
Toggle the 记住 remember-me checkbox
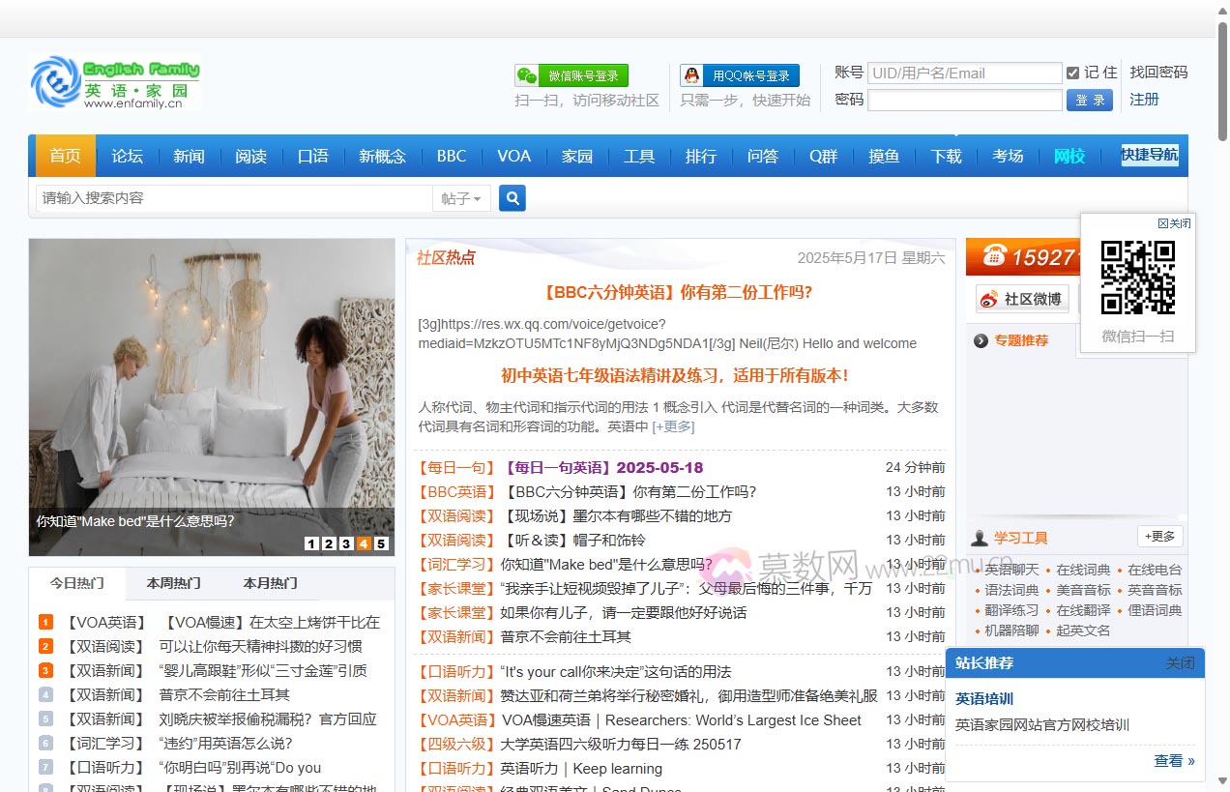(1072, 73)
